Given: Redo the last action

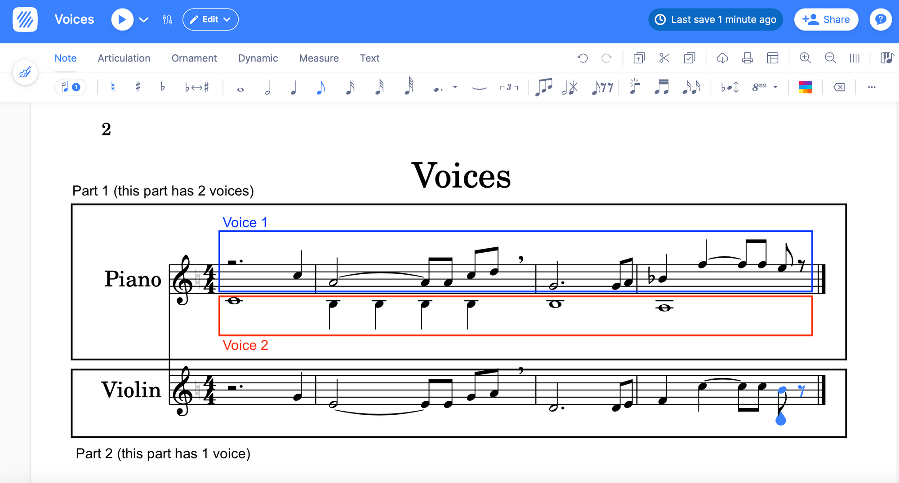Looking at the screenshot, I should pos(607,58).
